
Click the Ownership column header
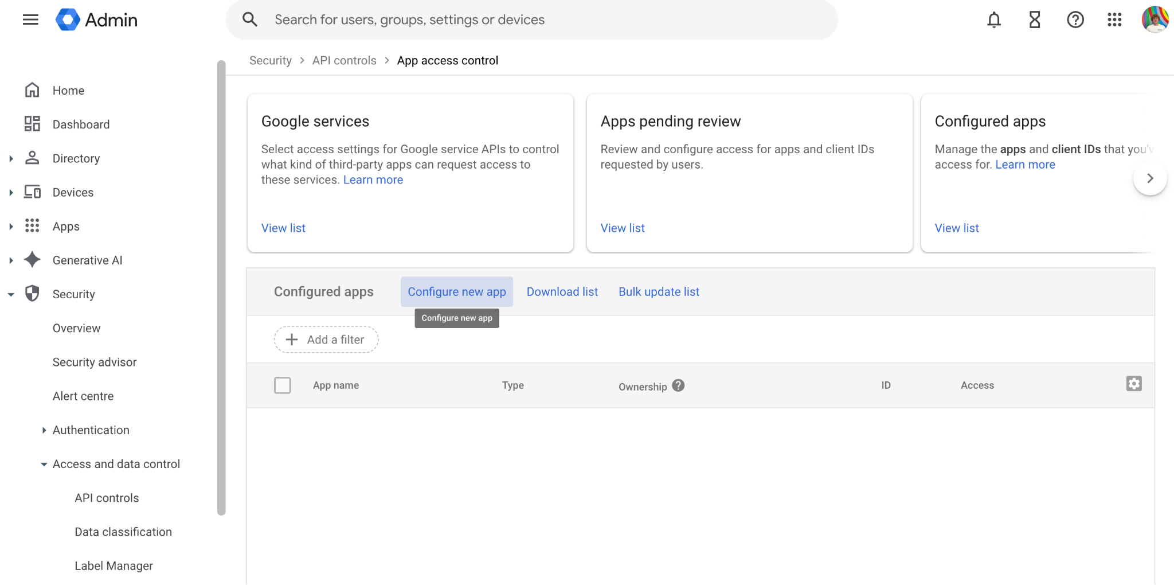(x=643, y=387)
